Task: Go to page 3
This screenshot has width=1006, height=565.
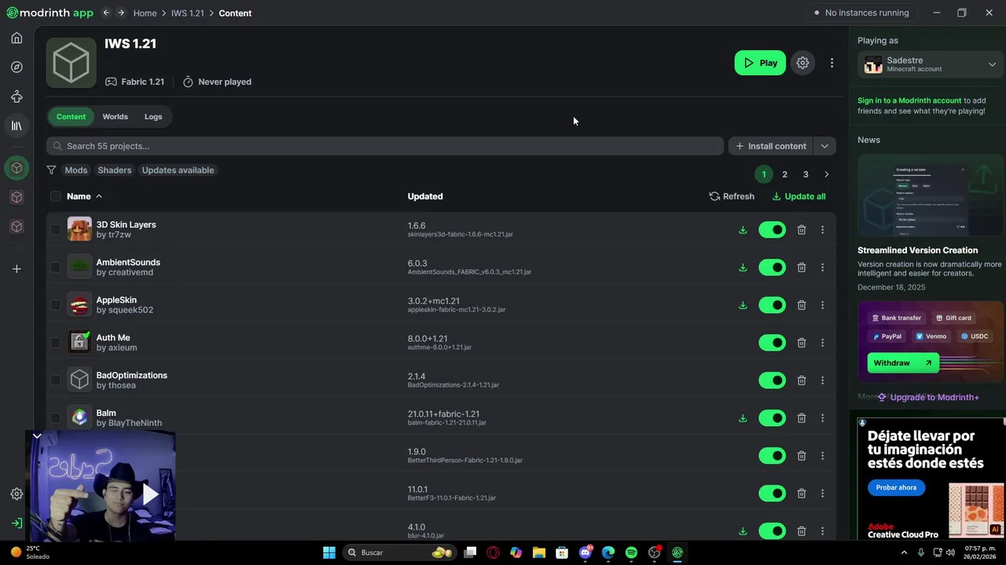Action: (806, 174)
